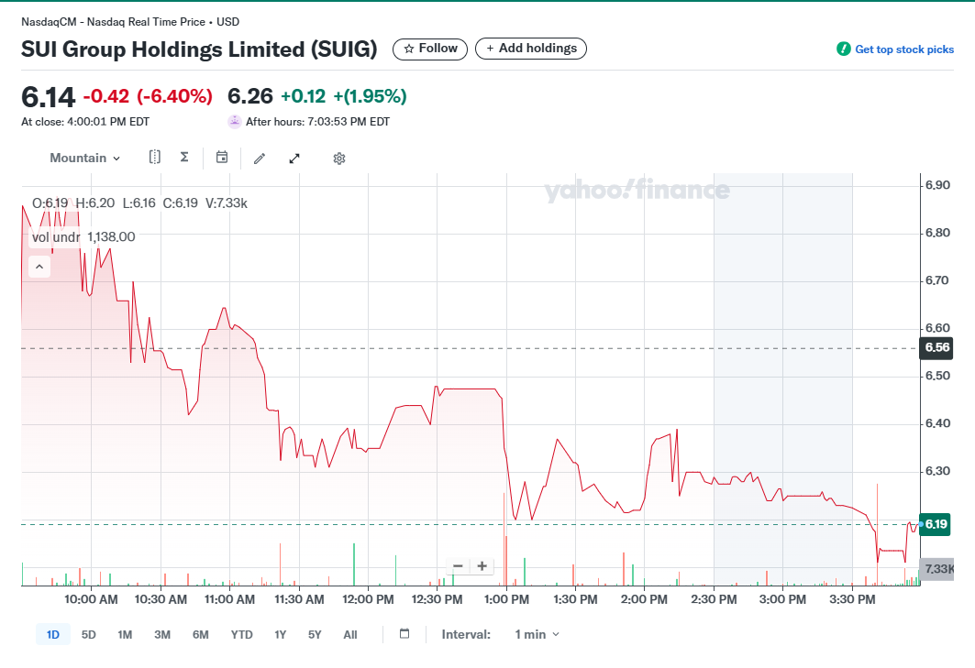Click the vol undr 1,138.00 indicator label
This screenshot has width=975, height=668.
(83, 236)
